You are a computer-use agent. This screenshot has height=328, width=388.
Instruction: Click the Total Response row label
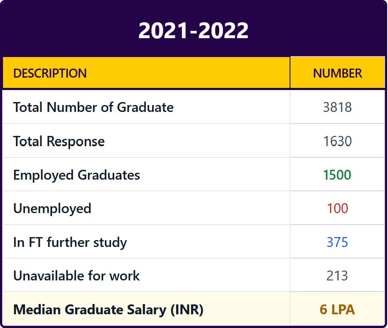pyautogui.click(x=59, y=141)
